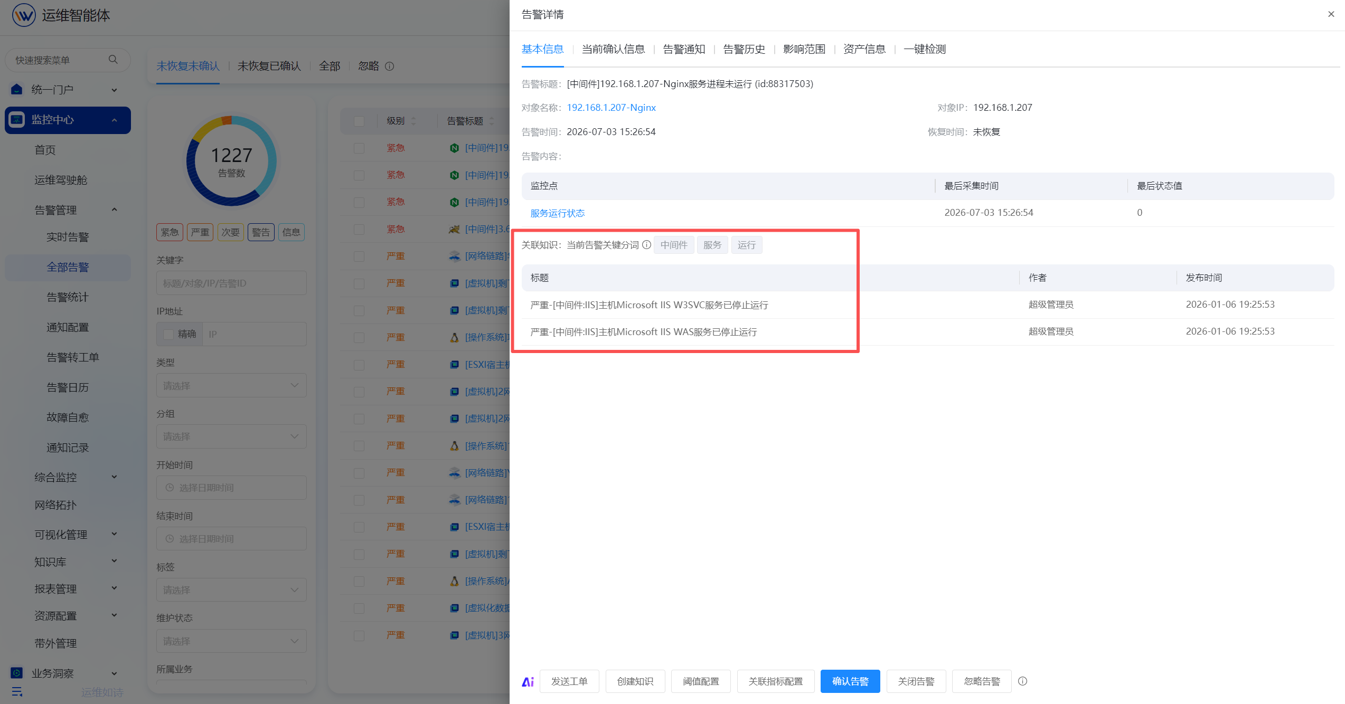Click the clock icon in 开始时间 field
Screen dimensions: 1345x704
(170, 488)
